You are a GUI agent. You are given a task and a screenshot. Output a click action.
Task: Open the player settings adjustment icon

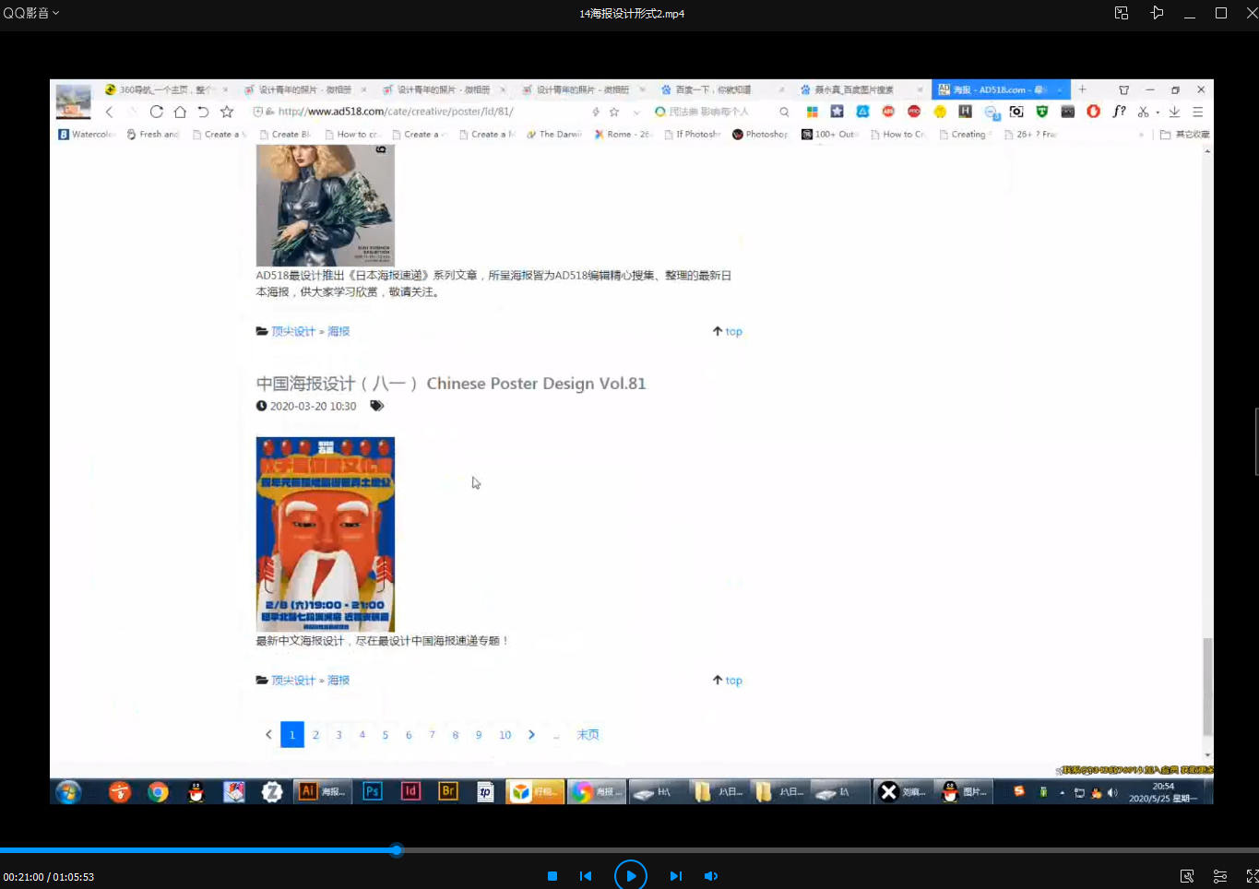(x=1219, y=876)
